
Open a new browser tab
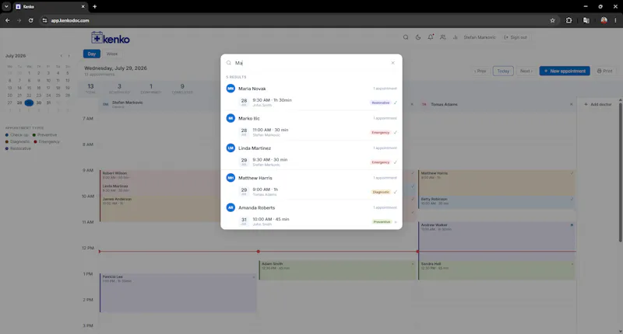coord(94,6)
